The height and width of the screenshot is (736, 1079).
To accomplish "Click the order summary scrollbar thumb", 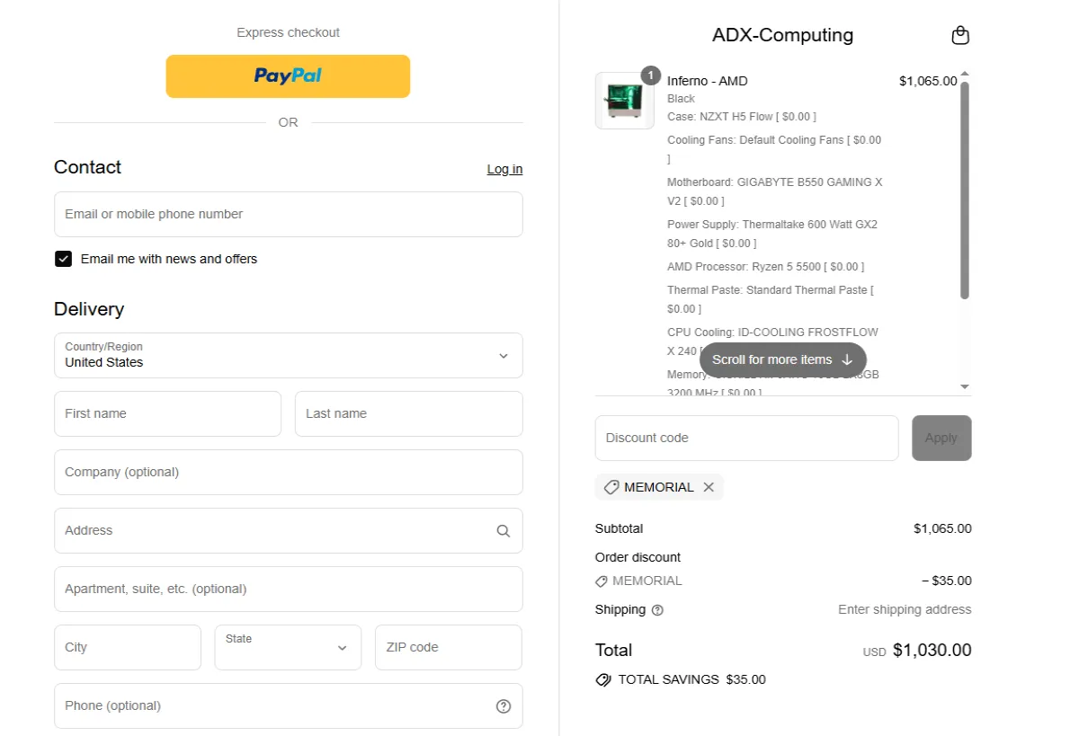I will pyautogui.click(x=965, y=189).
